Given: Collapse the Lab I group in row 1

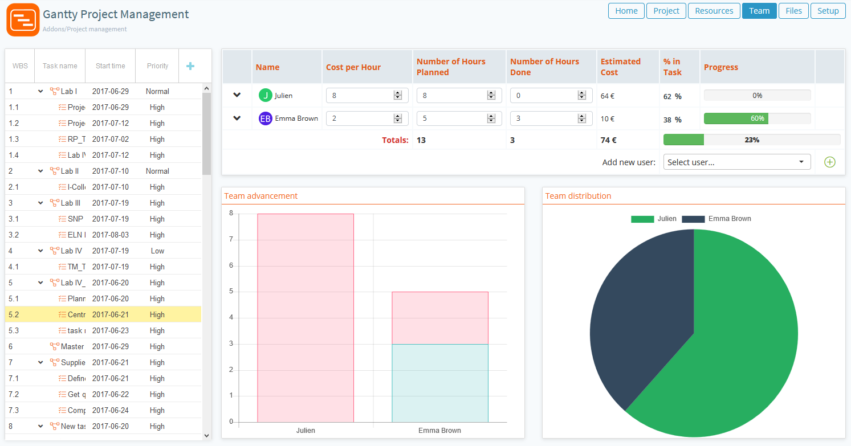Looking at the screenshot, I should (x=40, y=91).
